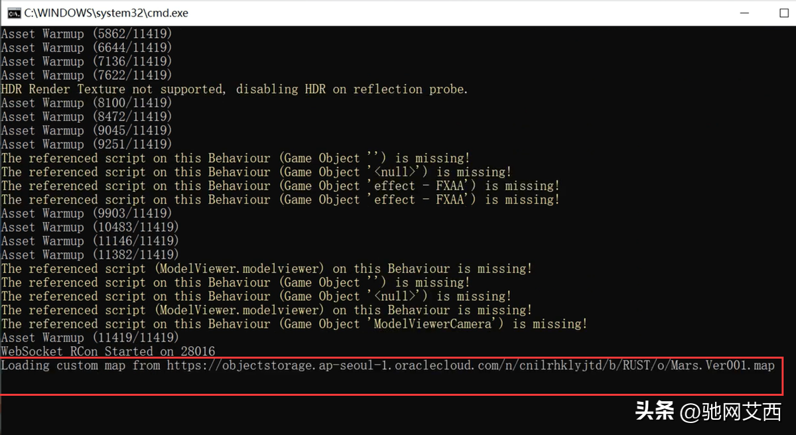Viewport: 796px width, 435px height.
Task: Click the Asset Warmup (8100/11419) line
Action: coord(86,103)
